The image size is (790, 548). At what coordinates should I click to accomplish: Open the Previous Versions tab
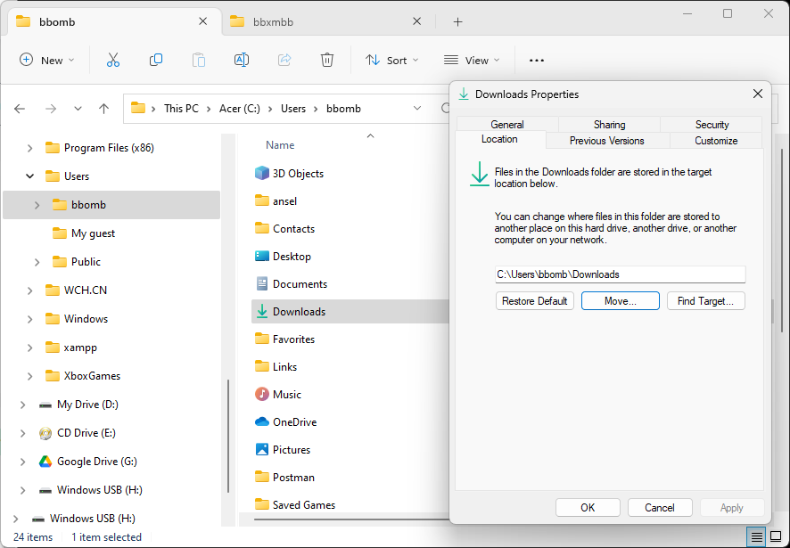[x=606, y=141]
